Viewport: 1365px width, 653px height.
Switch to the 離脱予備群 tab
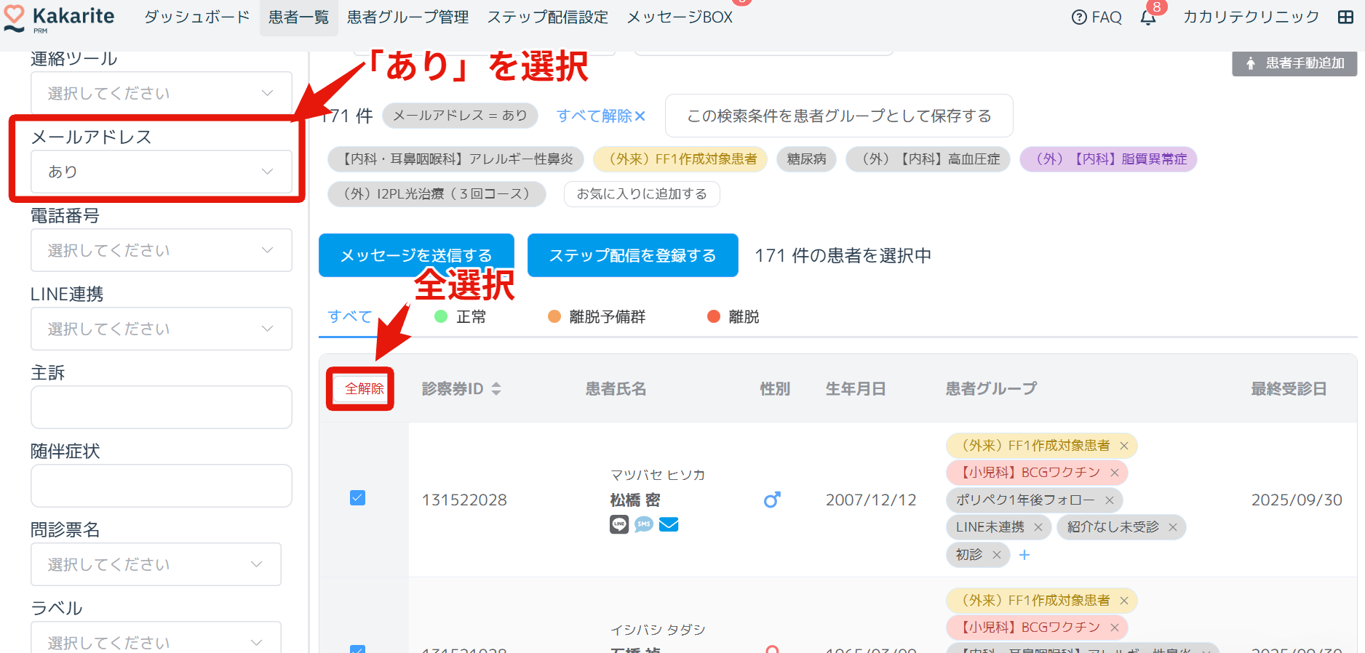(606, 316)
